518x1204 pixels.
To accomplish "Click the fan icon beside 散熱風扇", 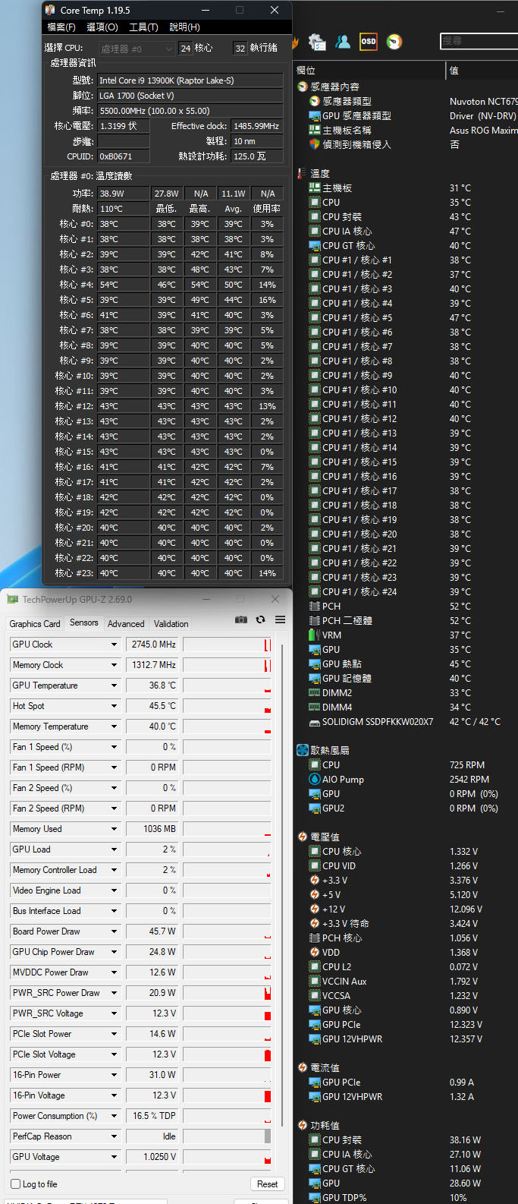I will [x=303, y=750].
